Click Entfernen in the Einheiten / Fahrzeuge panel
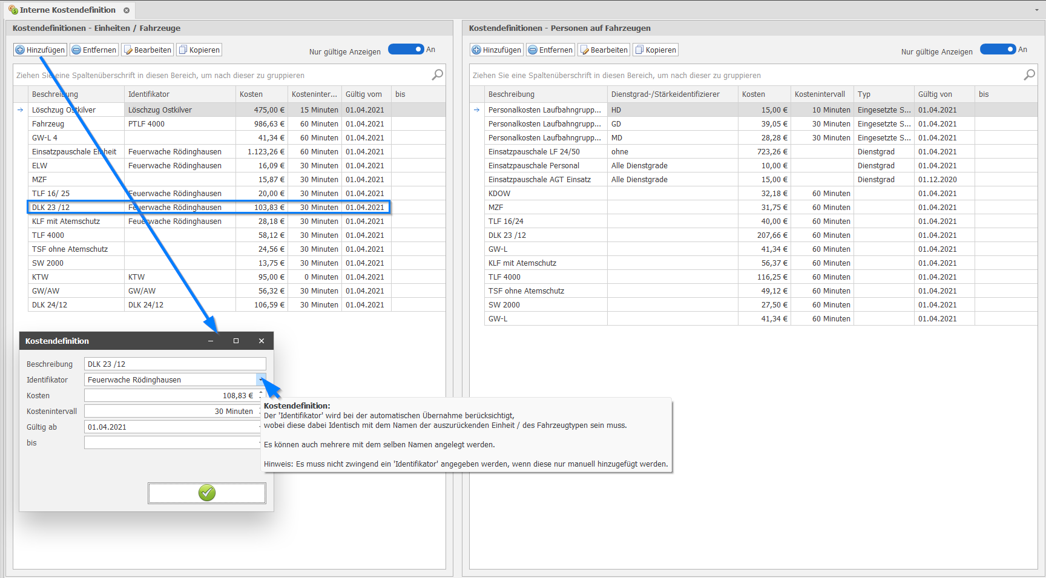The height and width of the screenshot is (578, 1046). 94,50
